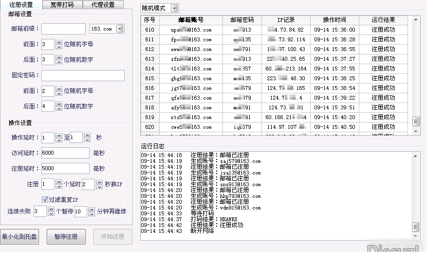
Task: Open the 随机模式 dropdown
Action: 174,8
